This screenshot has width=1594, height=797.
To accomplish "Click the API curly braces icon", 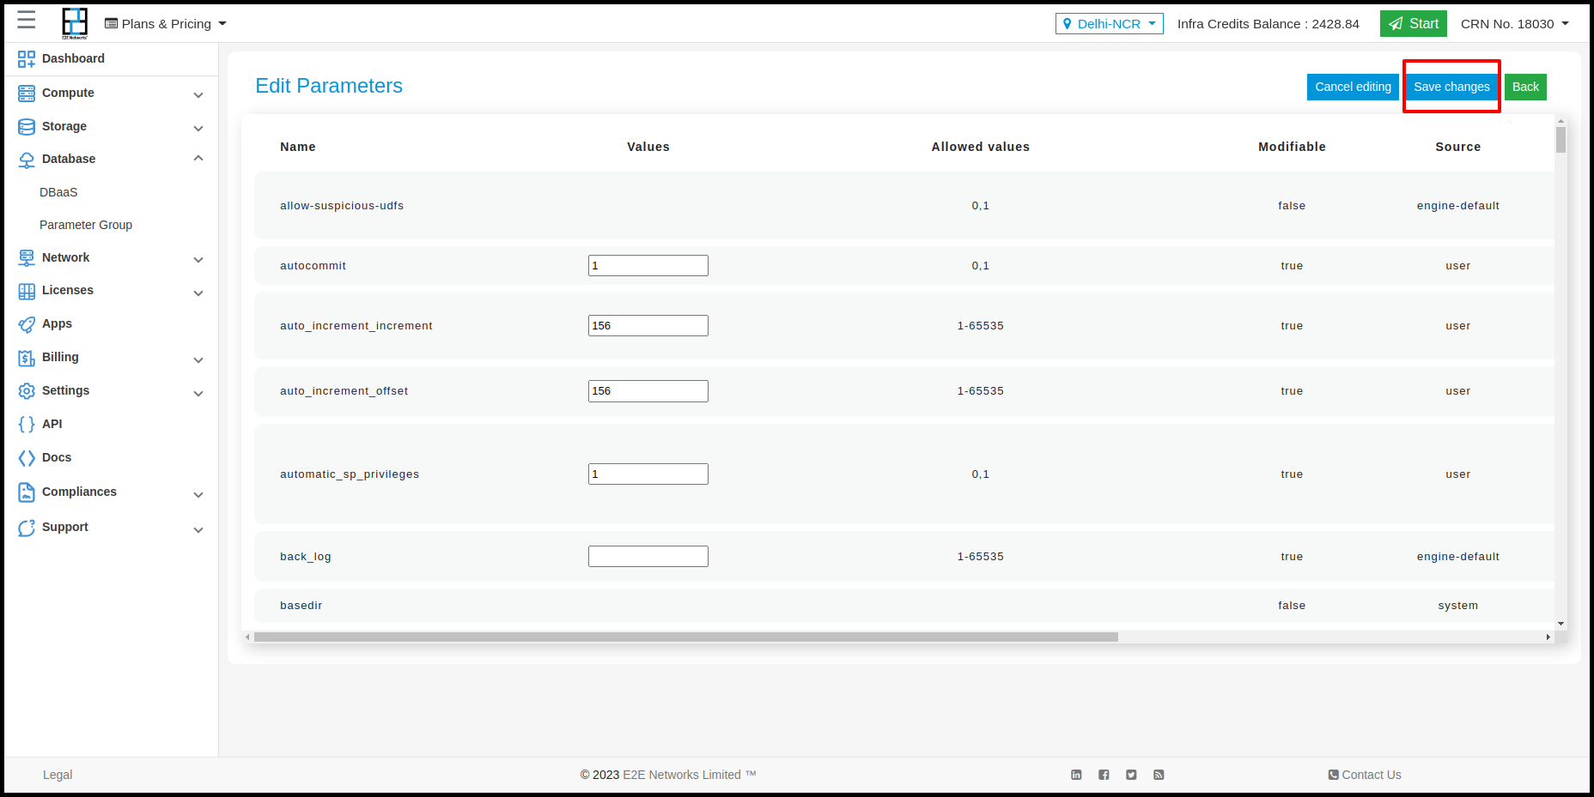I will 27,424.
